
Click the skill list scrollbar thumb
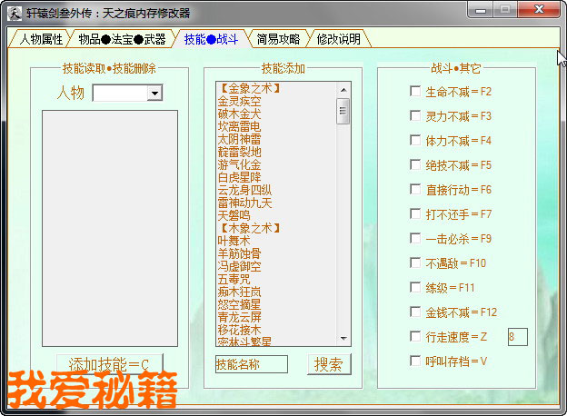click(343, 110)
